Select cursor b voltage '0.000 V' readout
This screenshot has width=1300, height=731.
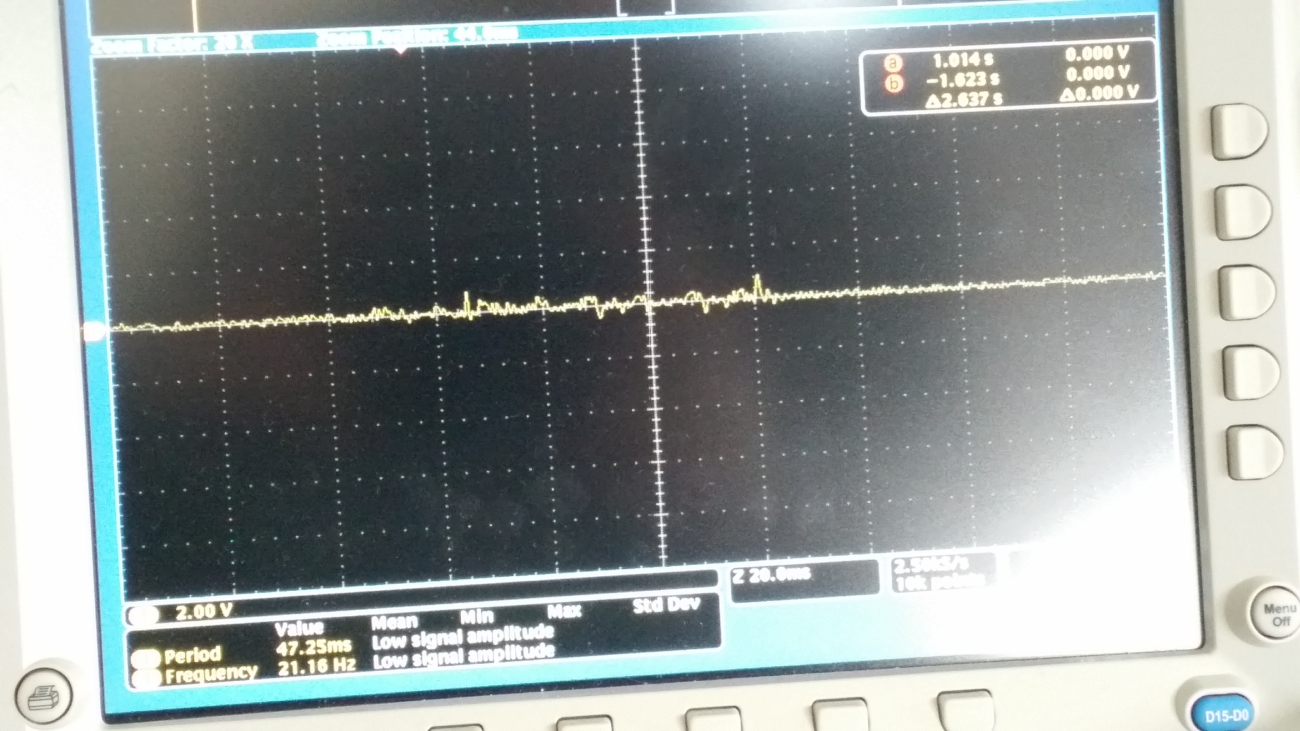(x=1098, y=74)
